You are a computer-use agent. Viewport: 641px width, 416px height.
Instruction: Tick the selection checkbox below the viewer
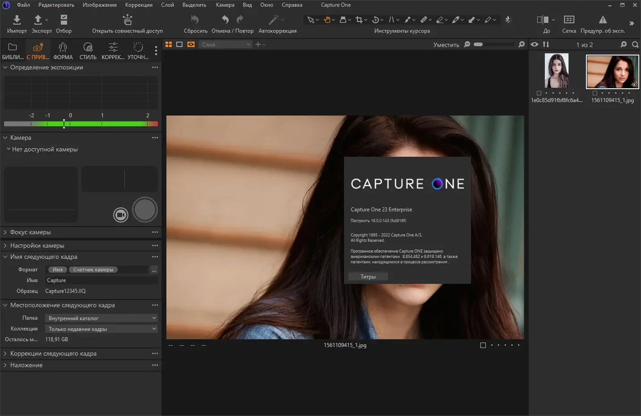coord(483,345)
